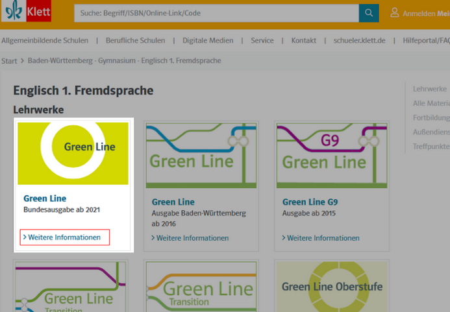Viewport: 450px width, 312px height.
Task: Click Green Line Bundesausgabe cover image
Action: coord(73,153)
